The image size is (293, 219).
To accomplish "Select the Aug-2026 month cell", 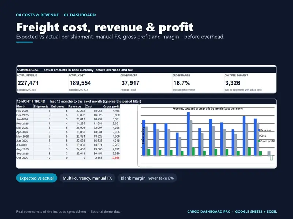I will coord(25,149).
